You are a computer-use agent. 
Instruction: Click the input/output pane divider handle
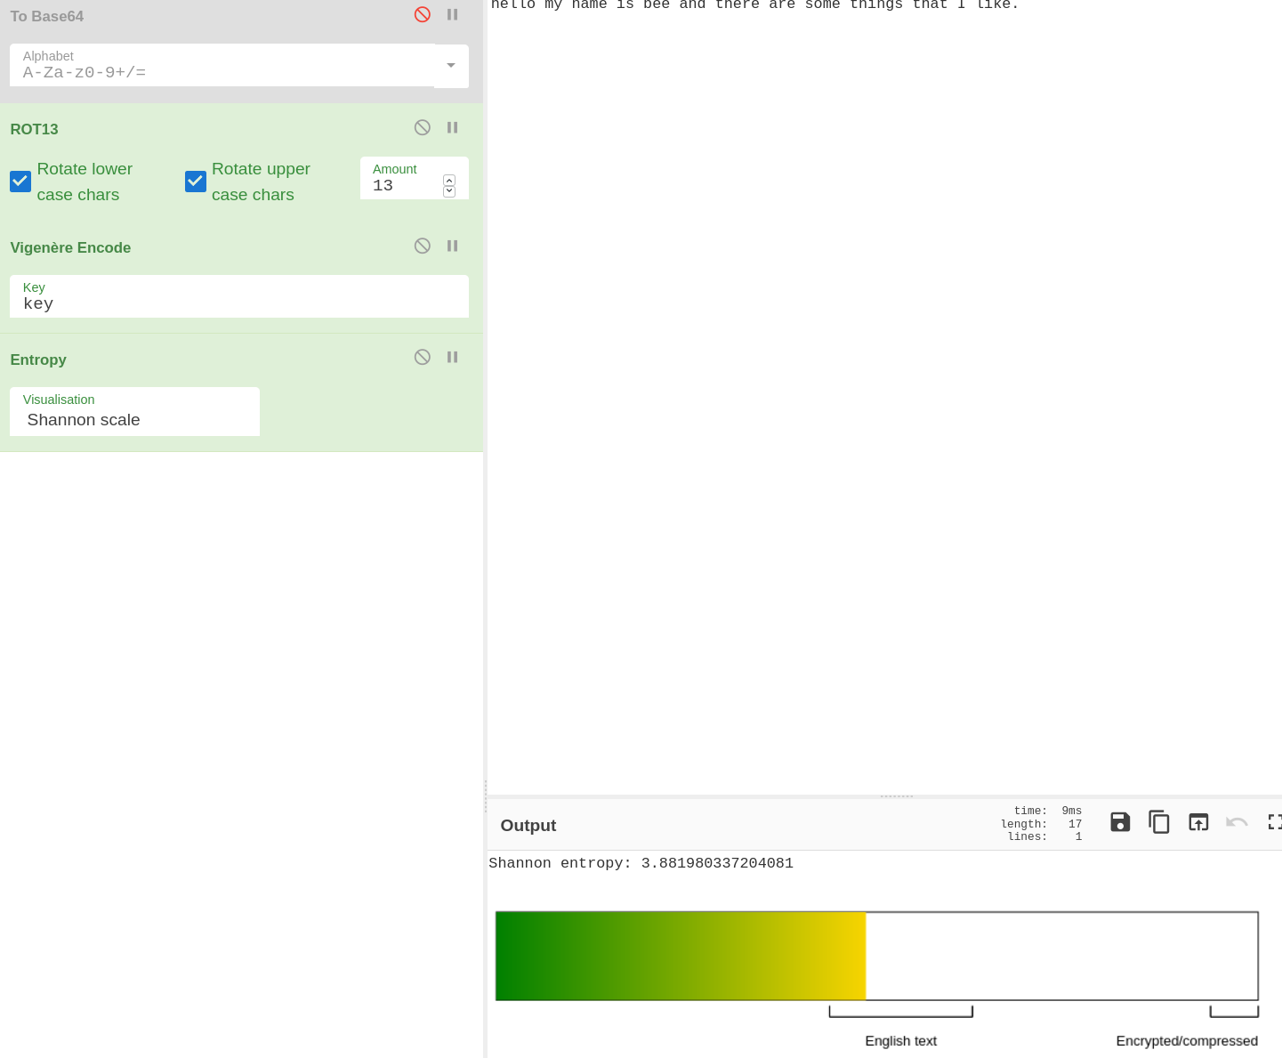(897, 796)
